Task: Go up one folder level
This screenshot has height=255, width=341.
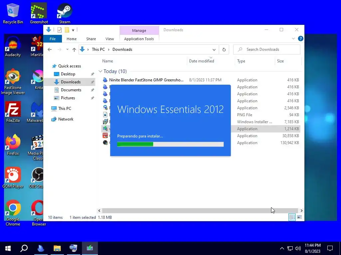Action: click(74, 50)
